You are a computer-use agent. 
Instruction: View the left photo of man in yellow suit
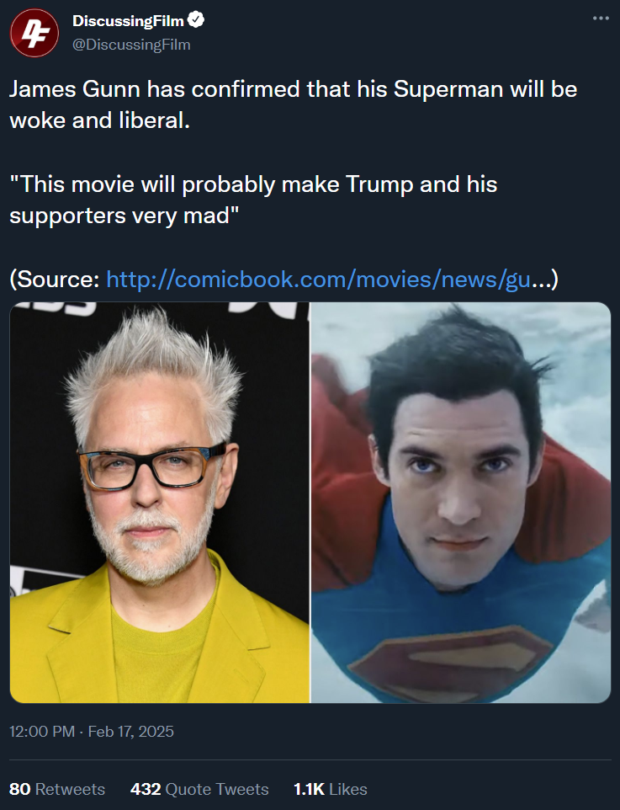(x=160, y=502)
